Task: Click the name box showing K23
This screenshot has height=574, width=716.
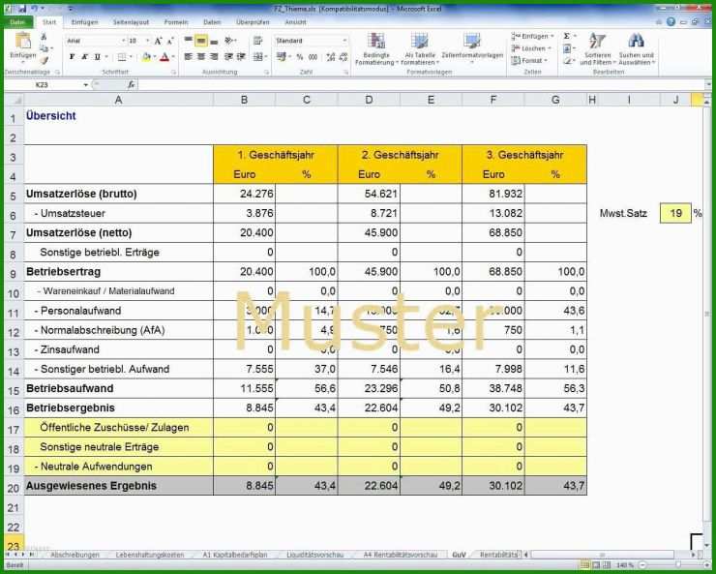Action: 44,85
